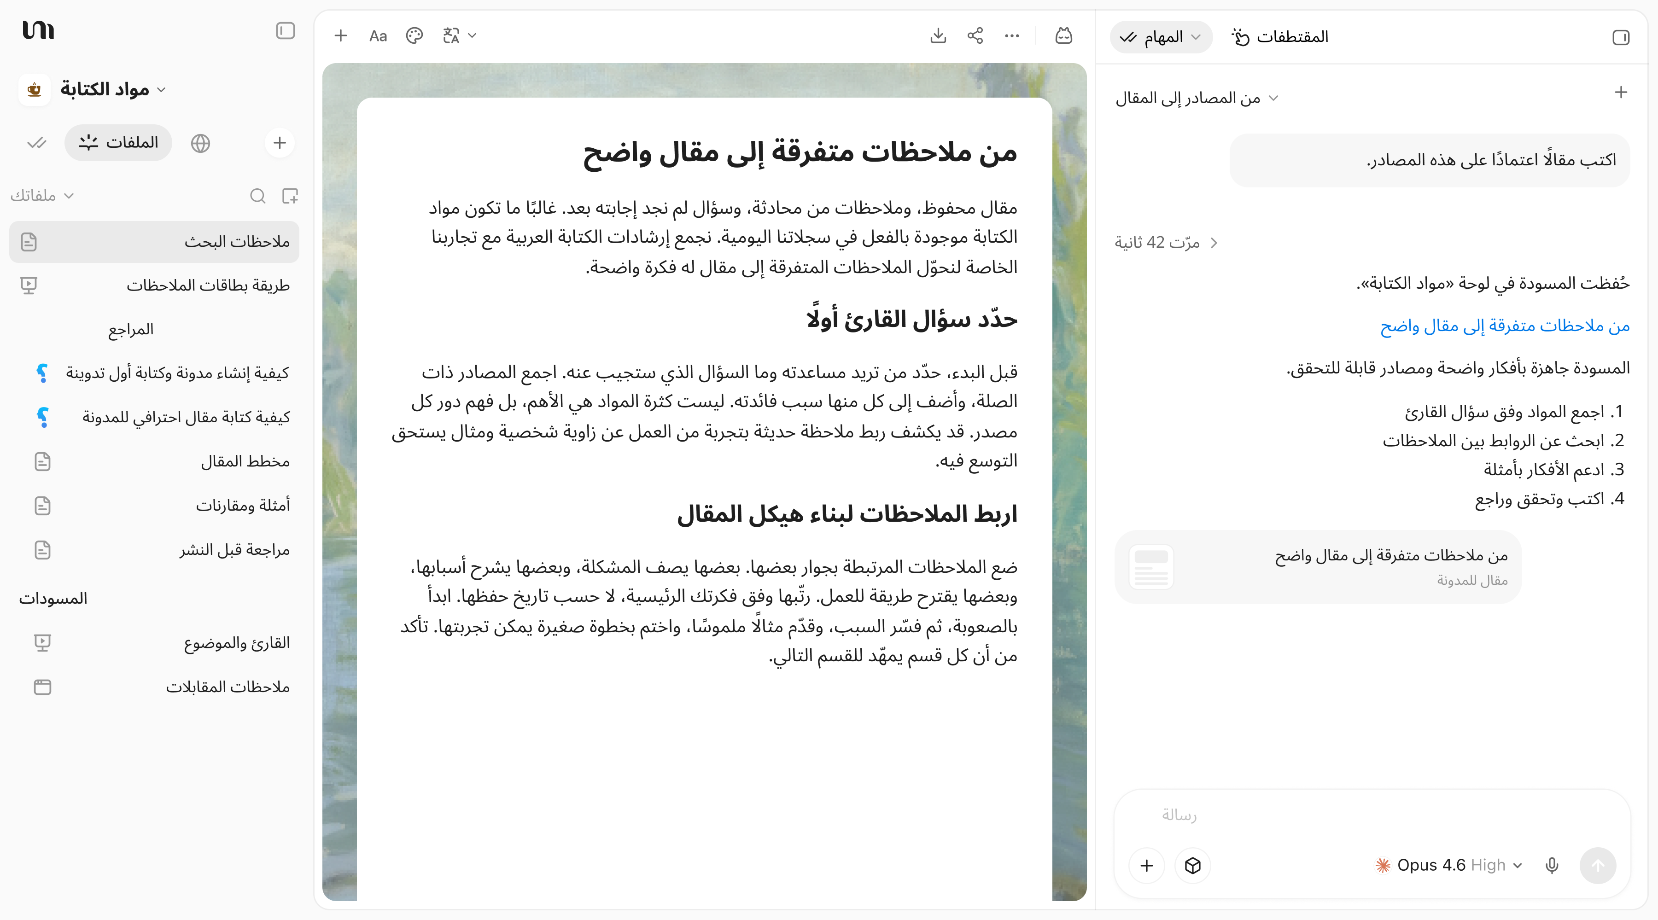Click the المراجع section heading
This screenshot has height=920, width=1658.
(131, 329)
